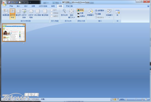The image size is (151, 102).
Task: Switch to the 开始 tab
Action: pos(11,6)
